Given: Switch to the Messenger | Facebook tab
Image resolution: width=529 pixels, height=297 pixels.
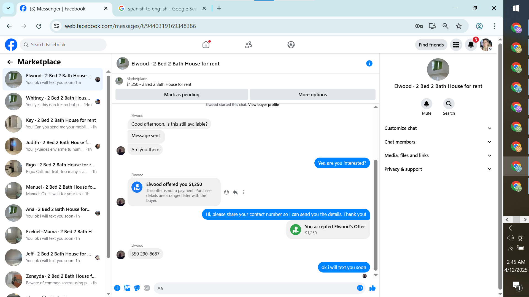Looking at the screenshot, I should pyautogui.click(x=65, y=9).
